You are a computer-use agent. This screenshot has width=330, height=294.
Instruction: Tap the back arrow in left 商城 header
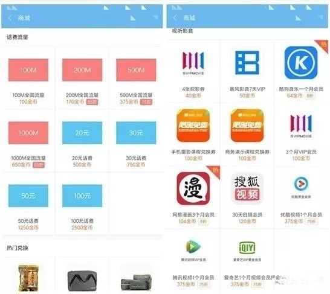click(x=10, y=18)
